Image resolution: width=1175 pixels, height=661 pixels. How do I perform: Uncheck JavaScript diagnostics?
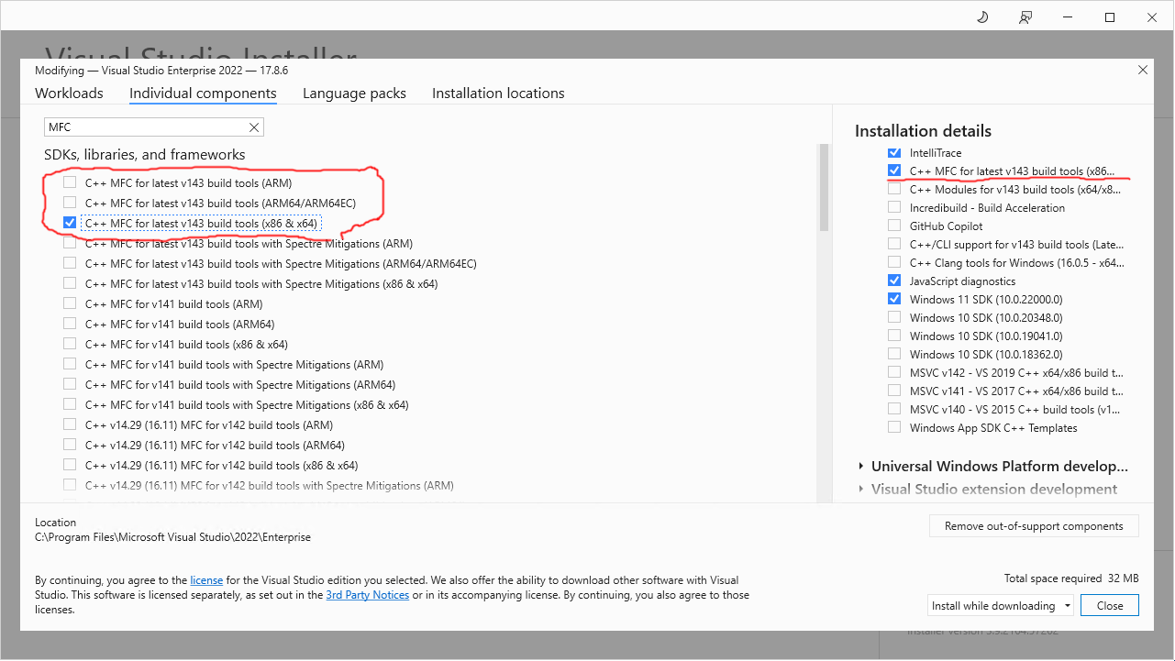[894, 281]
